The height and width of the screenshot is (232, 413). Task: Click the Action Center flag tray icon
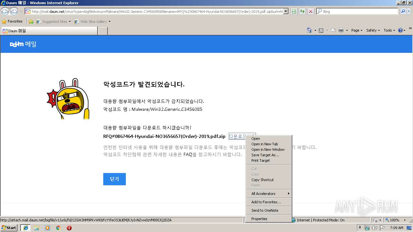(x=382, y=228)
